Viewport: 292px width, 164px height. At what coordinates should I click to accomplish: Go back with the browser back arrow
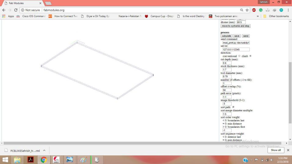pos(4,10)
